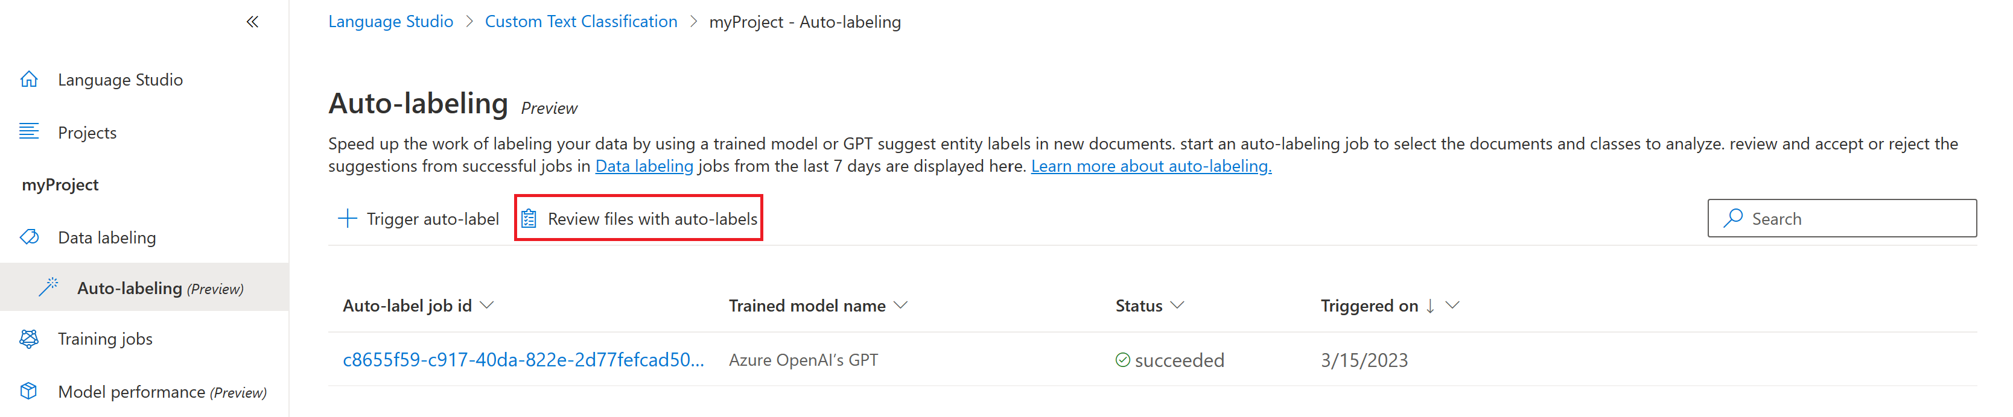Open auto-label job c8655f59 link

524,360
